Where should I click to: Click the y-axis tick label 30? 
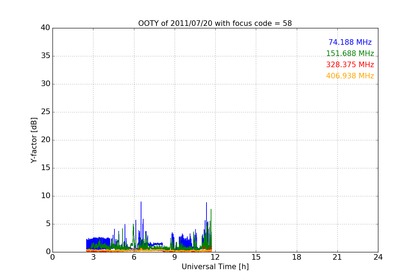coord(45,84)
